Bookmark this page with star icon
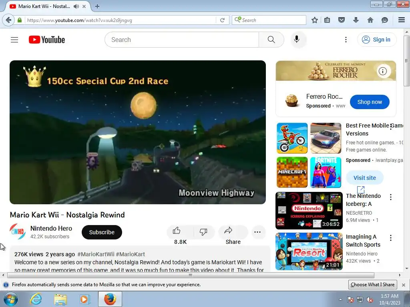The height and width of the screenshot is (307, 410). [315, 20]
